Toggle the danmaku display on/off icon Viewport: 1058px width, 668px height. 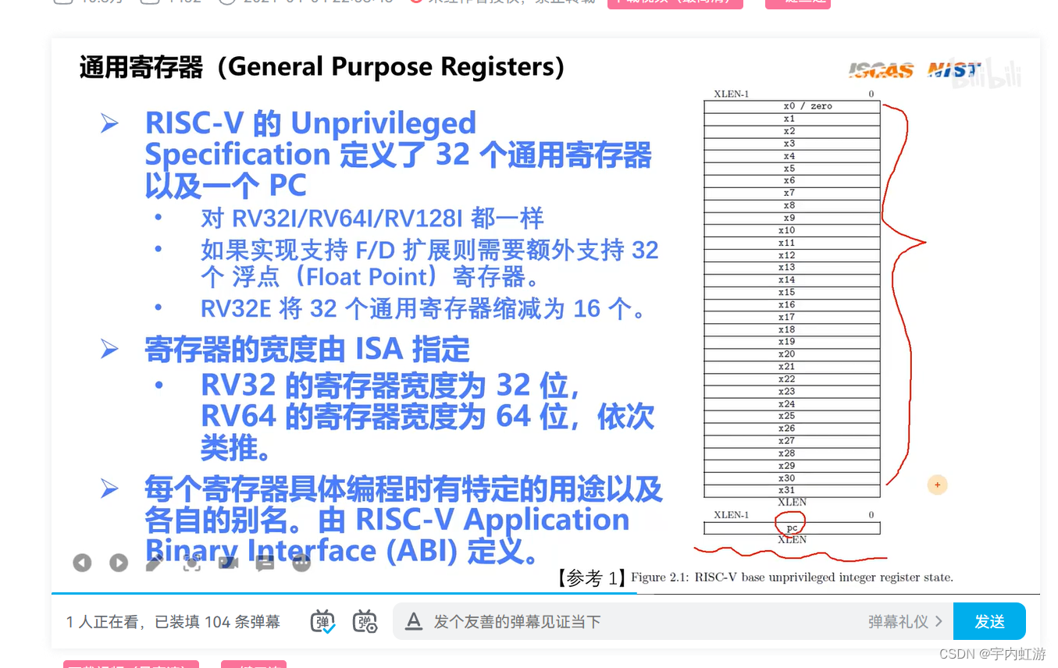[322, 622]
